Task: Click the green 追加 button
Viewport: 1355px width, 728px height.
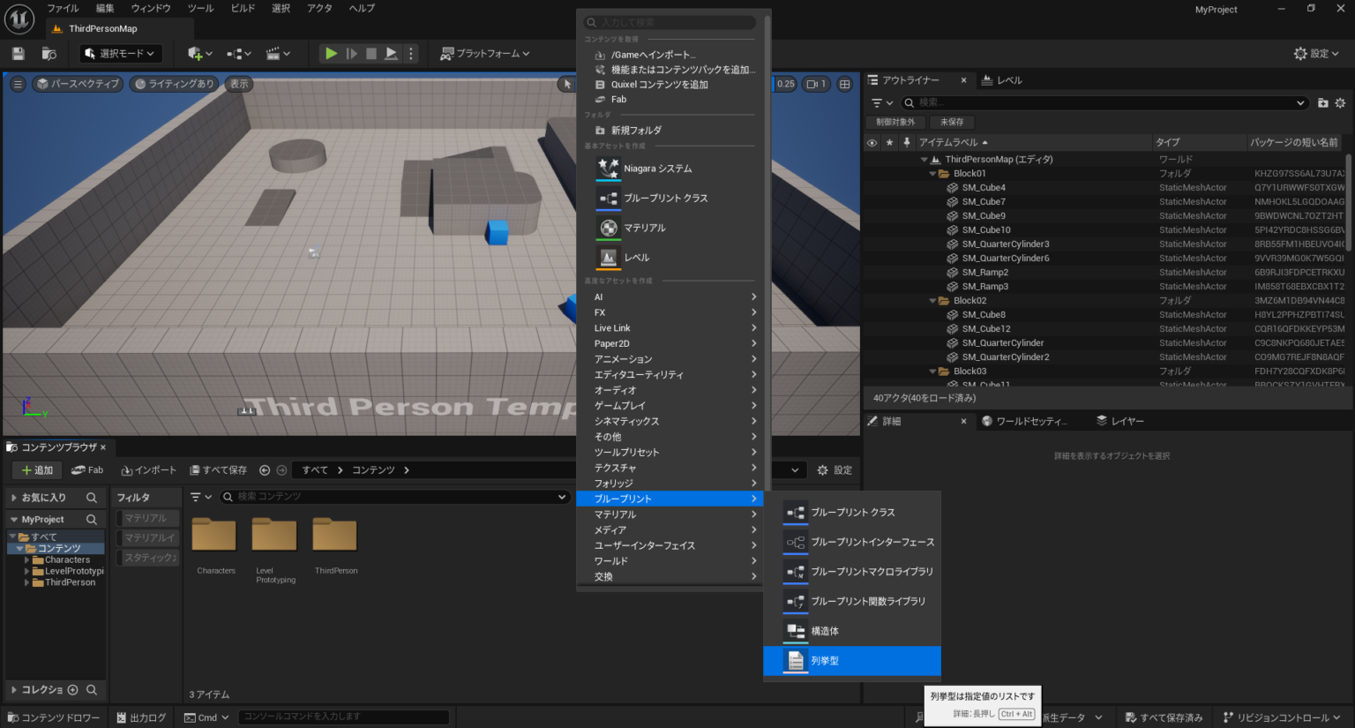Action: point(35,469)
